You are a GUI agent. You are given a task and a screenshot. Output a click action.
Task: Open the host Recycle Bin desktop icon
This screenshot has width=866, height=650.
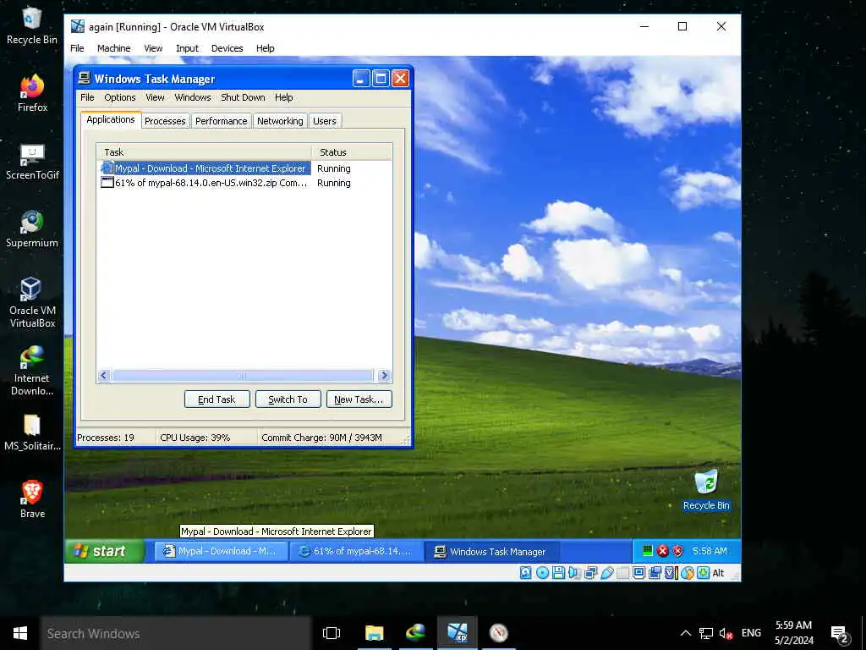point(31,26)
